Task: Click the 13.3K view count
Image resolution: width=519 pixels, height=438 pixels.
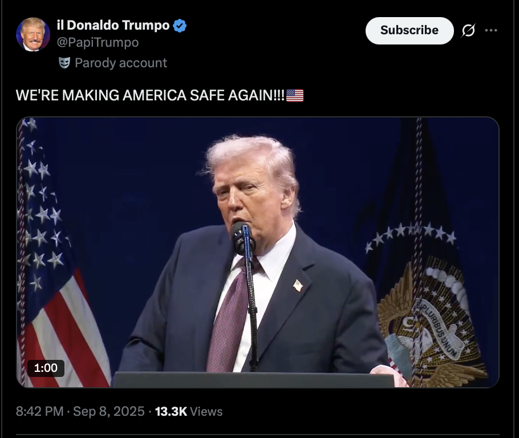Action: (171, 411)
